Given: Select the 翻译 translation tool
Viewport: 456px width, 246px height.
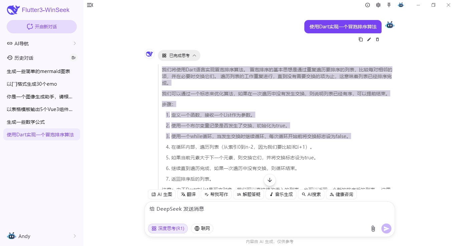Looking at the screenshot, I should pyautogui.click(x=188, y=194).
